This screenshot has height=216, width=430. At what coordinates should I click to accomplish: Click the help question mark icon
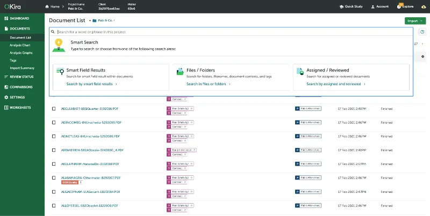pyautogui.click(x=422, y=32)
